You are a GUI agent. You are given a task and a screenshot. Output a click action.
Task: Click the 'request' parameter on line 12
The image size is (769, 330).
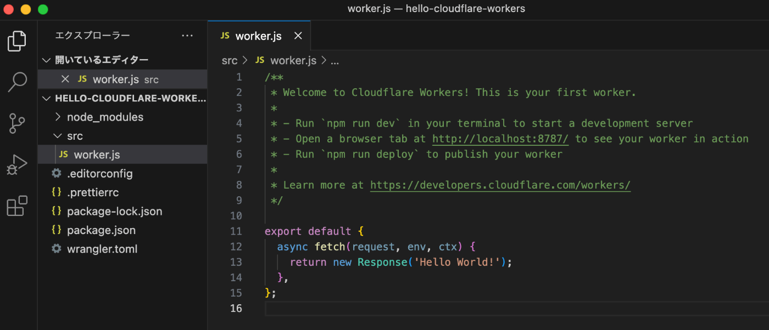coord(373,247)
